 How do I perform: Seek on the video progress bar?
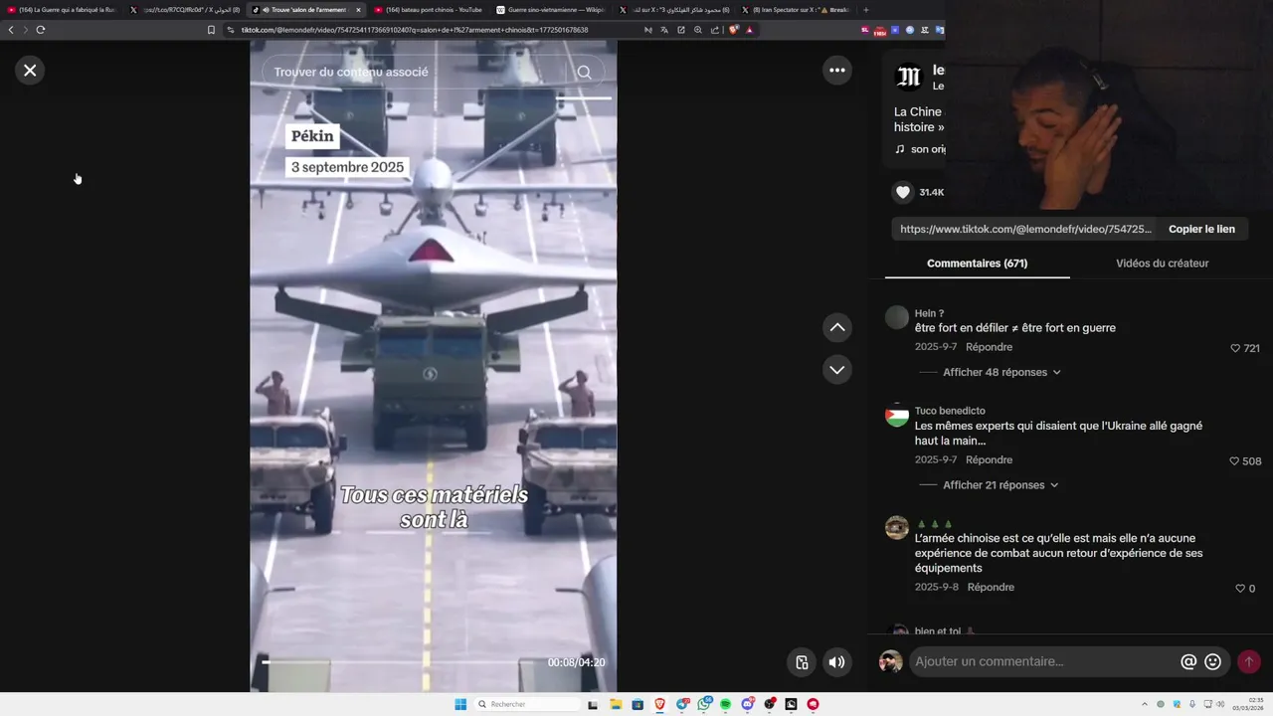pos(434,660)
